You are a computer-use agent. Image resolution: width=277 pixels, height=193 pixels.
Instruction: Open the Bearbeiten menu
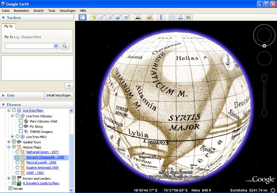point(21,11)
